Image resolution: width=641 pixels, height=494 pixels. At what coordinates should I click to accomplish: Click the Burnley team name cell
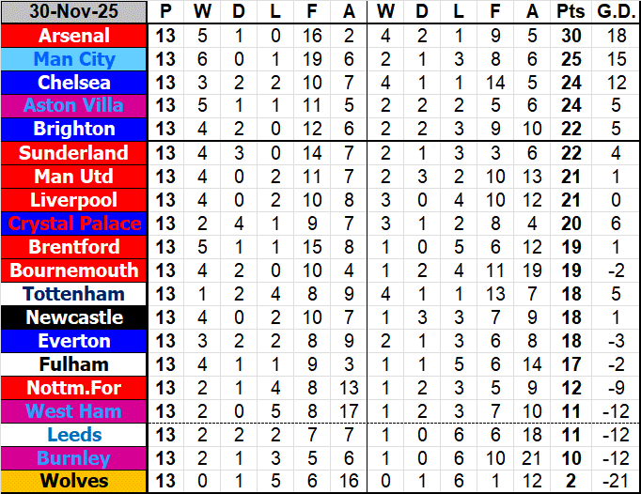pyautogui.click(x=74, y=458)
